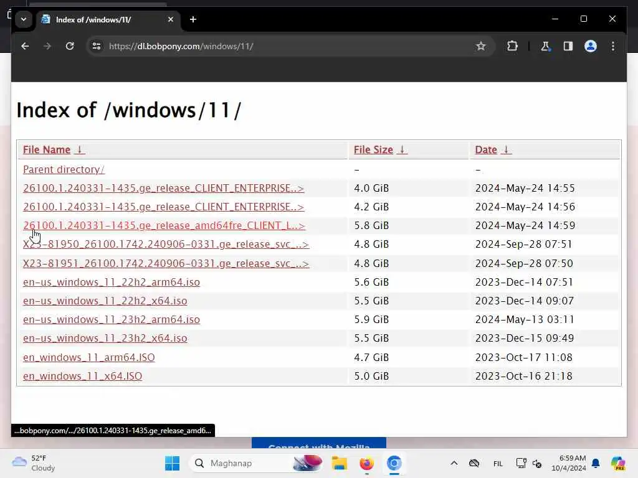The width and height of the screenshot is (638, 478).
Task: Switch the FIL input language indicator
Action: click(498, 463)
